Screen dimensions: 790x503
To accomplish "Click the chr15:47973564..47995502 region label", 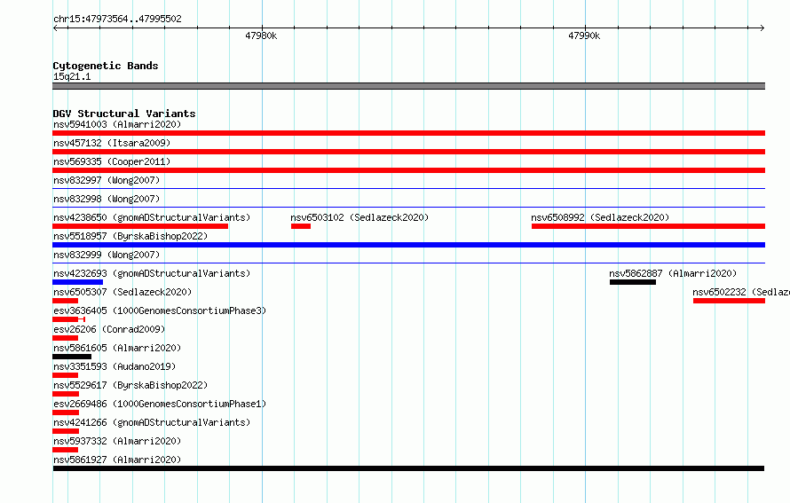I will [x=117, y=20].
